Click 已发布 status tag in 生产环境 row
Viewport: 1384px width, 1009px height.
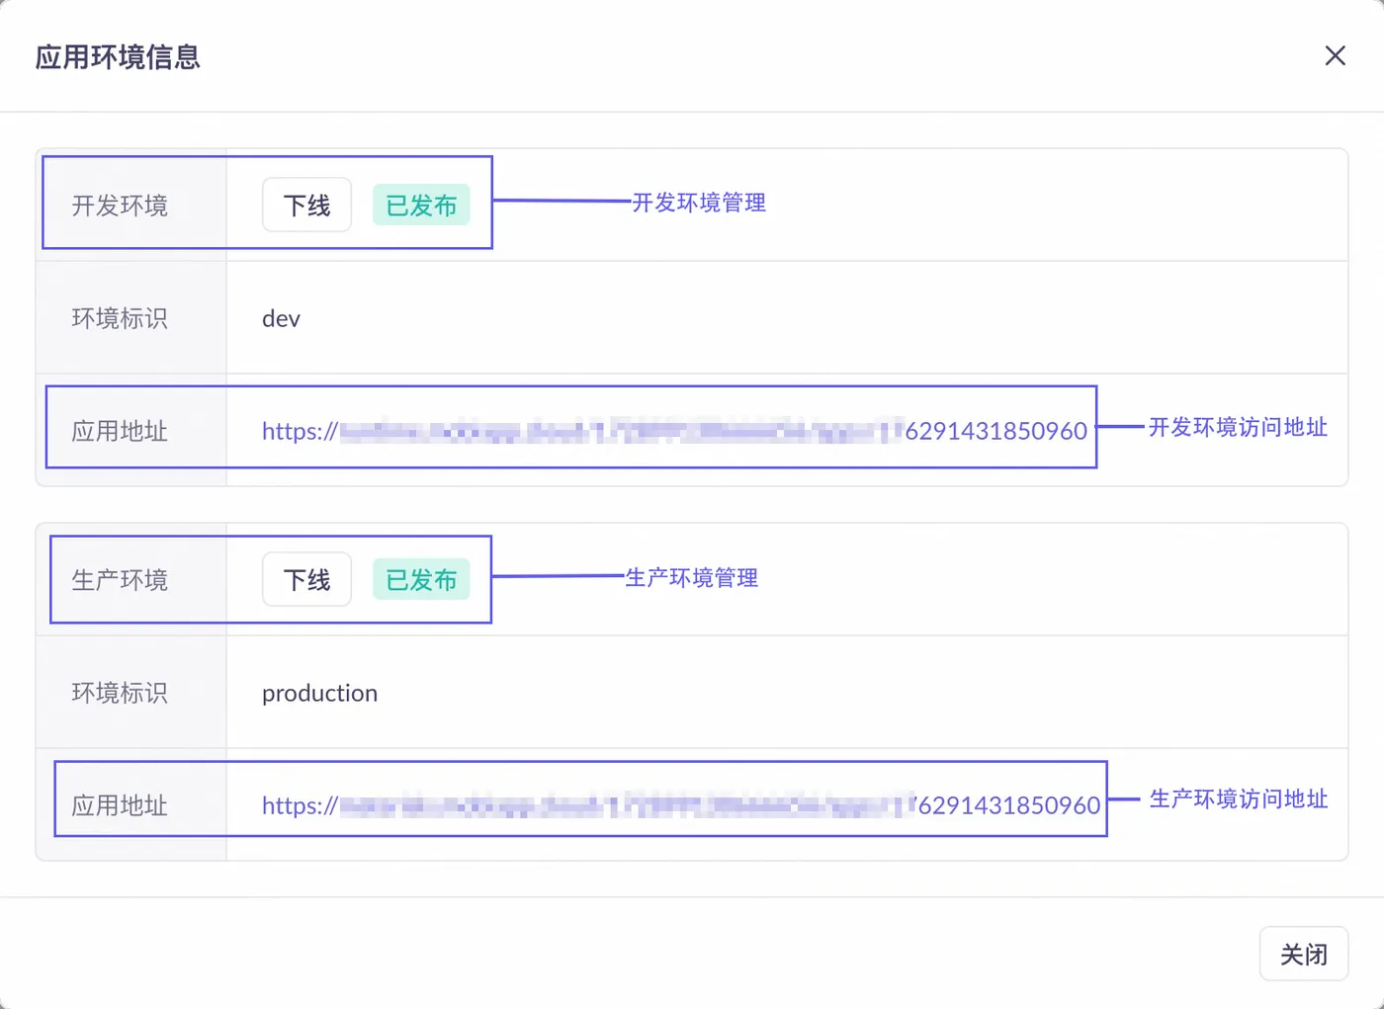421,580
